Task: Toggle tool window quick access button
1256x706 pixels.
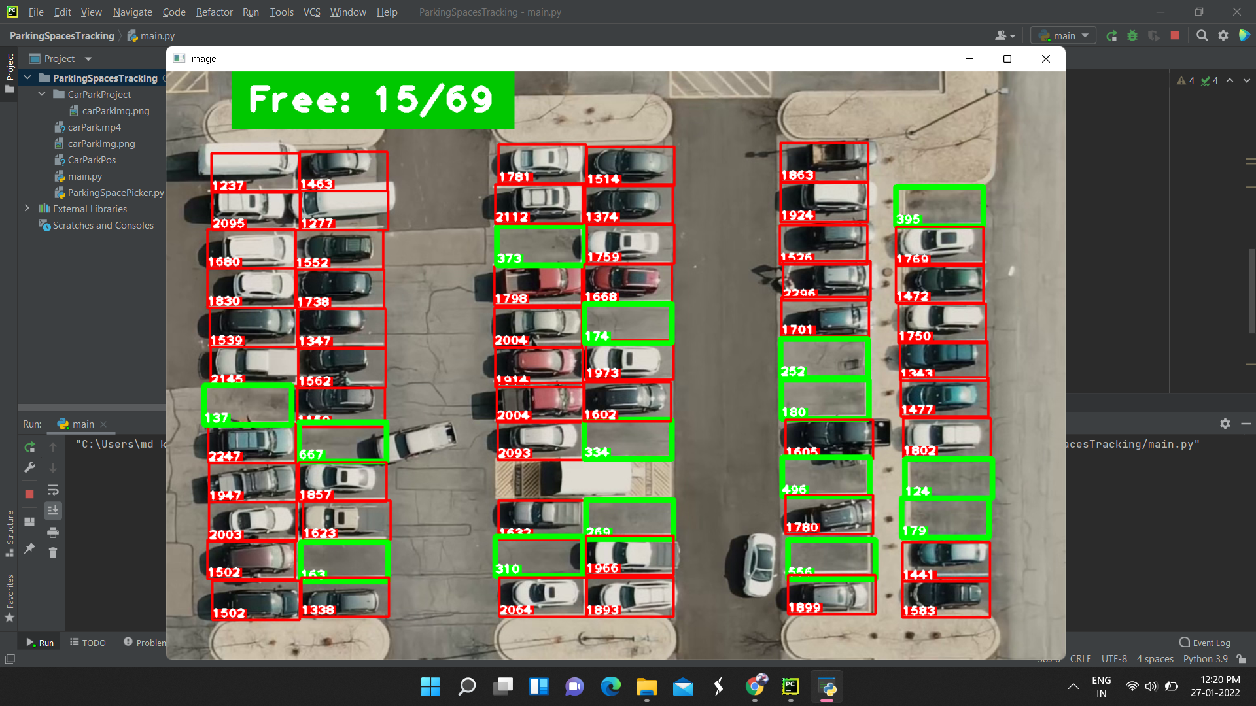Action: click(9, 659)
